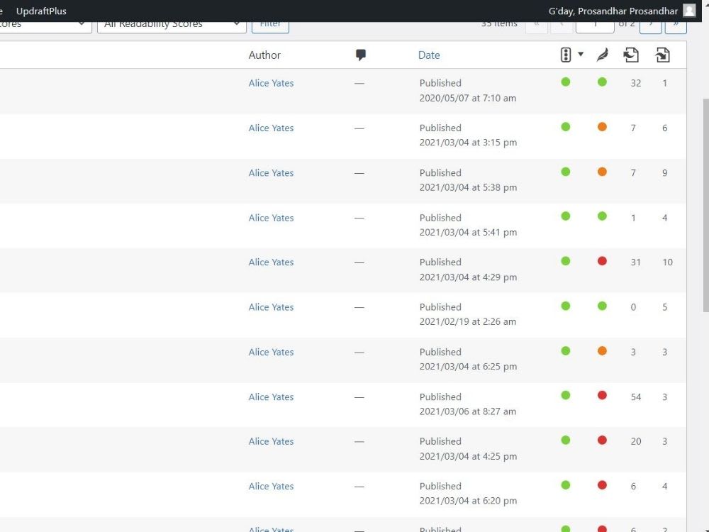Click orange readability dot for 3:15 pm post
Image resolution: width=709 pixels, height=532 pixels.
602,127
